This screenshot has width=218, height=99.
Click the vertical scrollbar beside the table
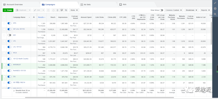pyautogui.click(x=211, y=33)
